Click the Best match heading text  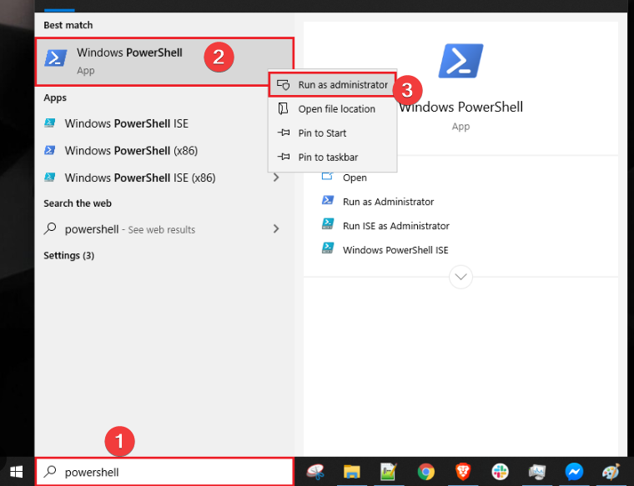(68, 25)
